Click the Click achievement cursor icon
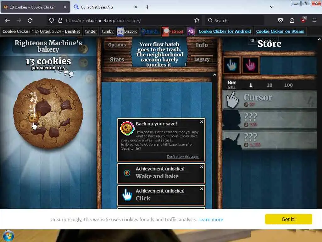Viewport: 322px width, 242px height. coord(127,195)
